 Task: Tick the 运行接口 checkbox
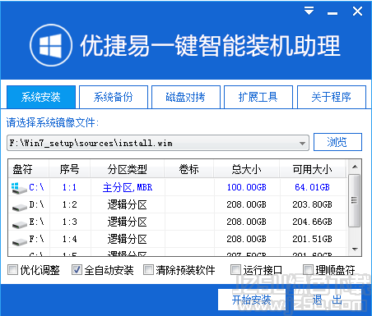pyautogui.click(x=235, y=270)
